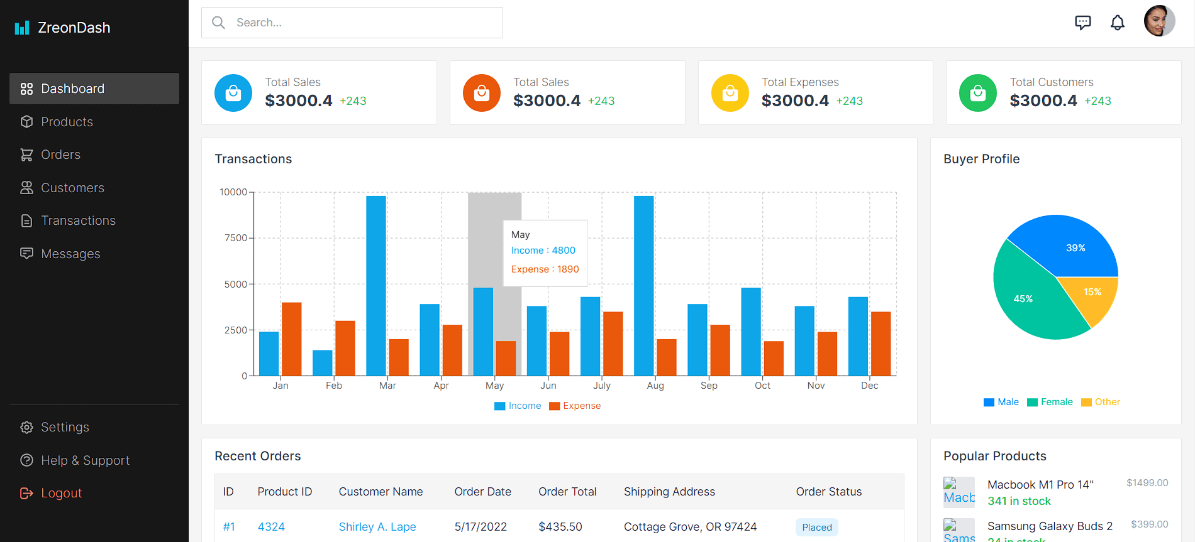The image size is (1195, 542).
Task: Open Transactions menu item
Action: point(94,220)
